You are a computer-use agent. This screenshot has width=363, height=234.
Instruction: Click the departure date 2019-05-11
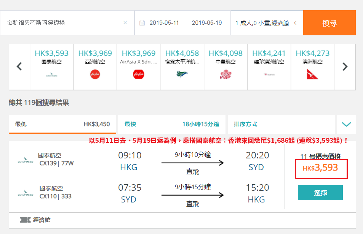click(164, 23)
